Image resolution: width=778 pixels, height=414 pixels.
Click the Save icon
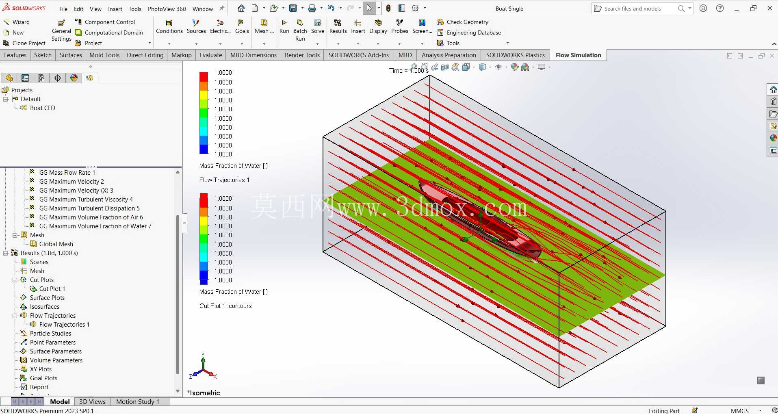[293, 8]
